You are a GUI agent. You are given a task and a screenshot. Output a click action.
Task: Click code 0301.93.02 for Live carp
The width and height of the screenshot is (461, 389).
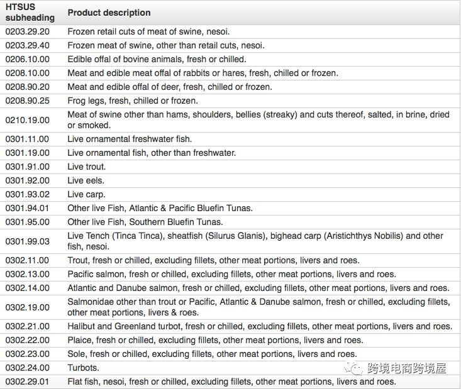27,194
